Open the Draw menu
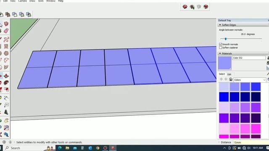 coord(32,1)
